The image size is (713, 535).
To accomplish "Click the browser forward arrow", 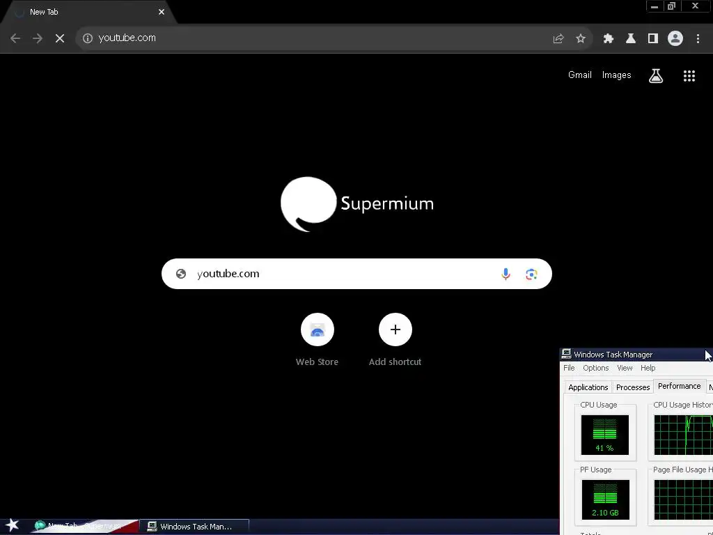I will click(x=38, y=38).
